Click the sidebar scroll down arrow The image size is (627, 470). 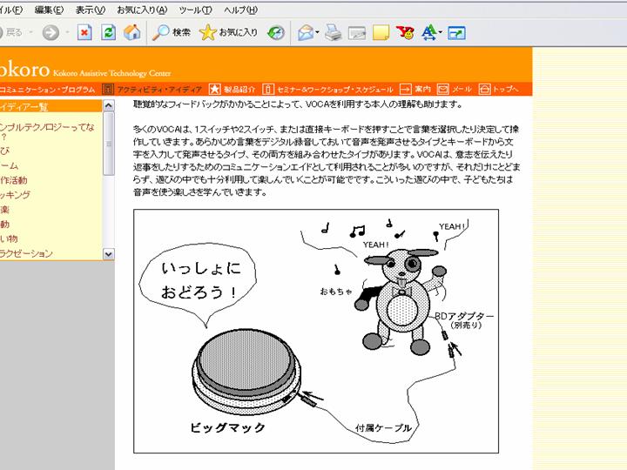[x=108, y=254]
